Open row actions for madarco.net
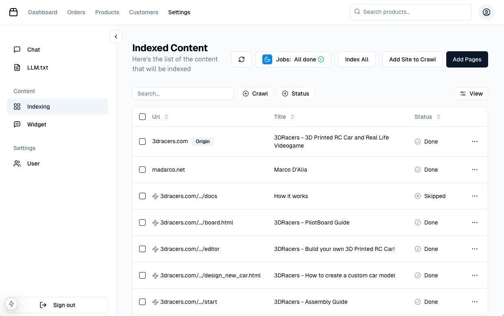Image resolution: width=504 pixels, height=316 pixels. [x=474, y=170]
